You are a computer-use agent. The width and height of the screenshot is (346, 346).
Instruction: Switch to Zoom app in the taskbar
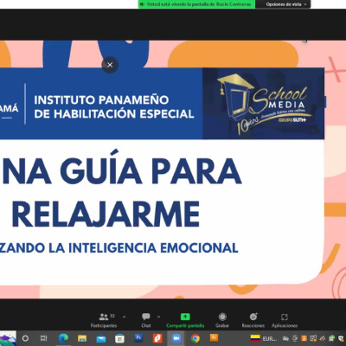point(176,338)
